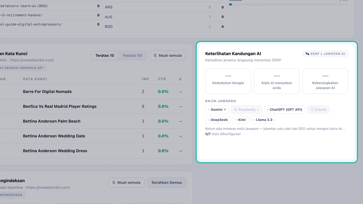Toggle the ChatGPT (GPT API) engine chip
The width and height of the screenshot is (363, 204).
(284, 109)
